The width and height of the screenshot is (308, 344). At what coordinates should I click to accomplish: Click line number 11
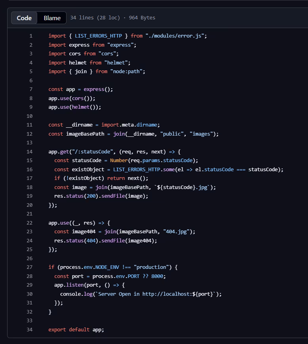pos(29,125)
